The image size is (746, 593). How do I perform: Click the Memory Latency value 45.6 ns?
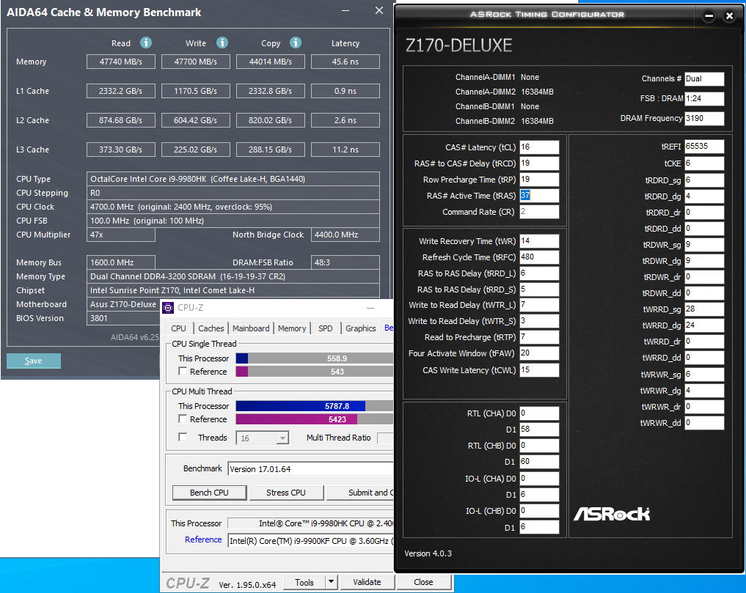click(345, 62)
